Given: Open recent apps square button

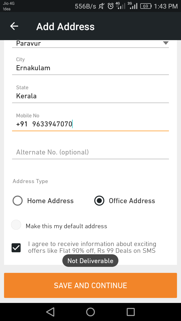Looking at the screenshot, I should click(131, 312).
